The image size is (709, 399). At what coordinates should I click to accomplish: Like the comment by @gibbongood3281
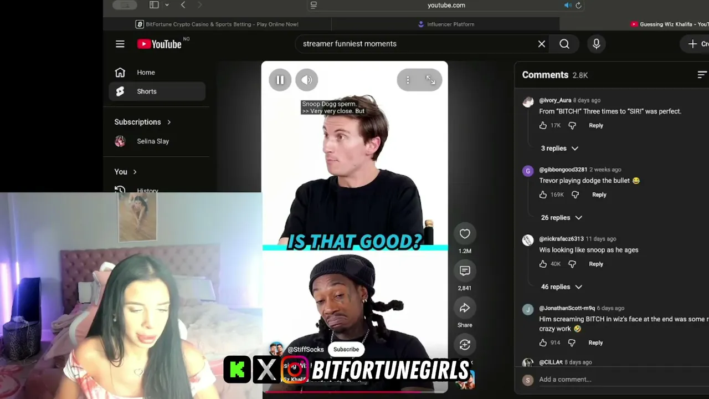(x=543, y=195)
